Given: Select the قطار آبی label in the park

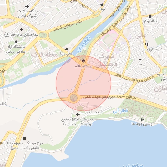Looking at the screenshot, I should (120, 111).
